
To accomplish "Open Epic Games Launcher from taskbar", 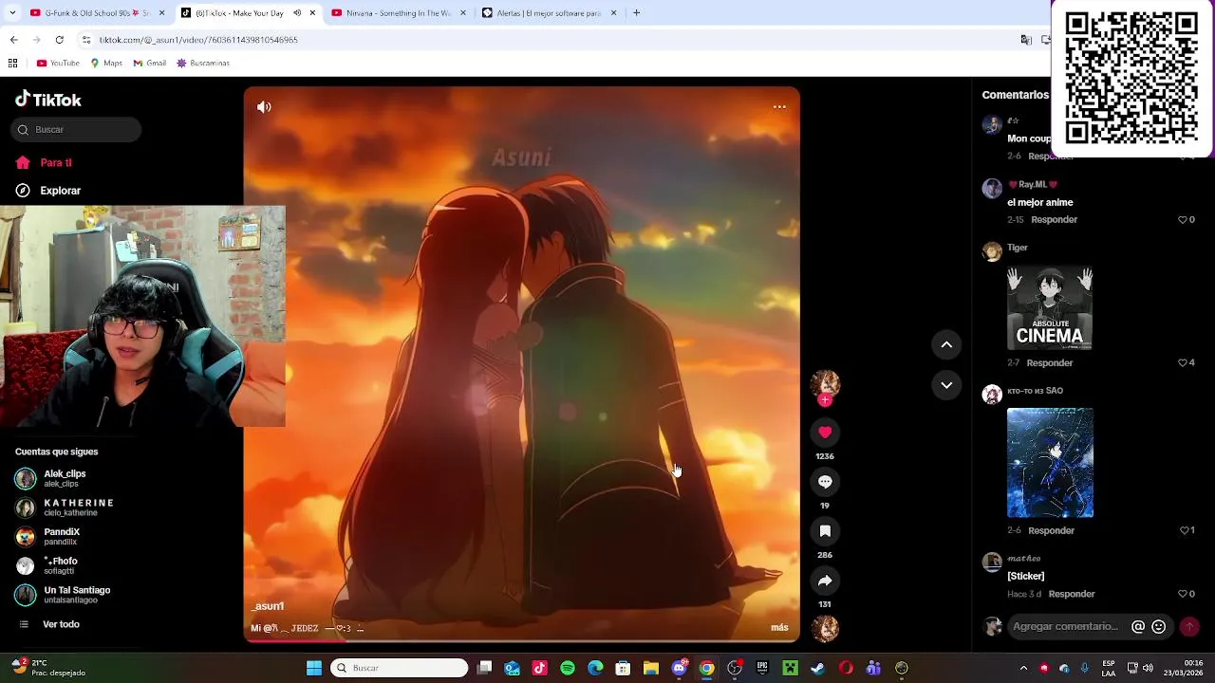I will pyautogui.click(x=762, y=668).
